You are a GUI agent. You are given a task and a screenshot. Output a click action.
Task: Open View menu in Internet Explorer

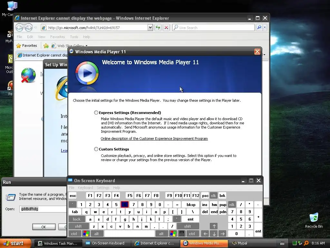(x=42, y=37)
